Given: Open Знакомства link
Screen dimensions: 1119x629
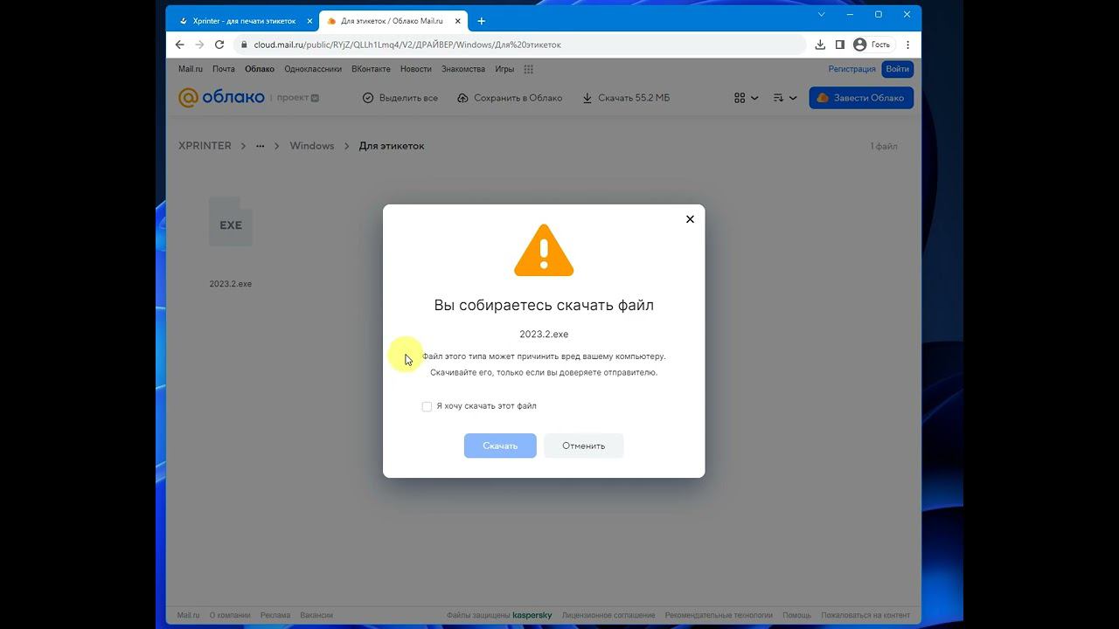Looking at the screenshot, I should tap(463, 69).
